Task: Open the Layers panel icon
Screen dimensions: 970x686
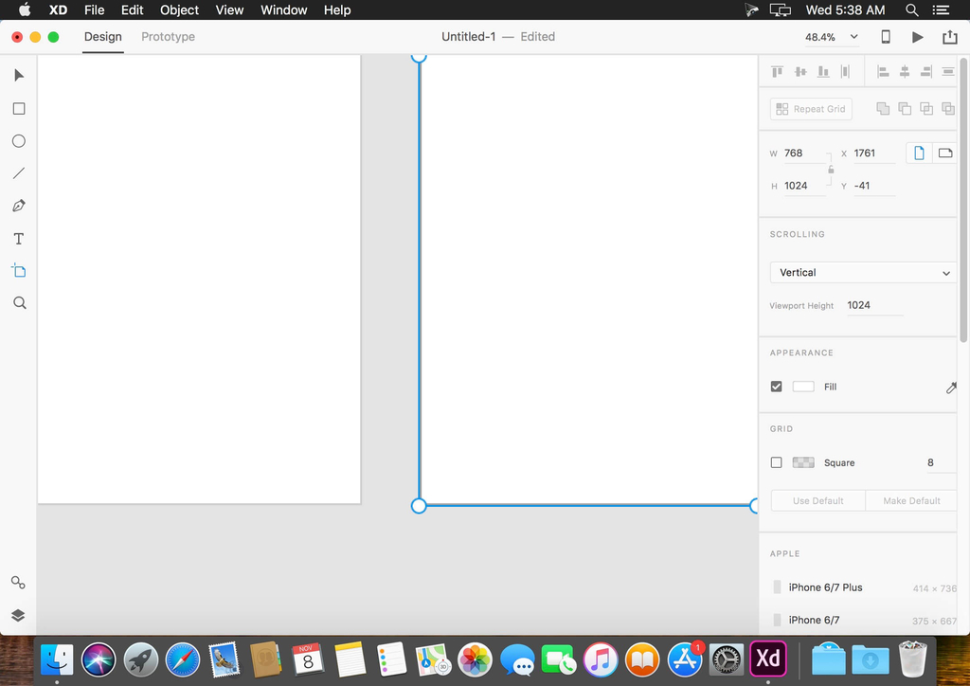Action: click(x=18, y=615)
